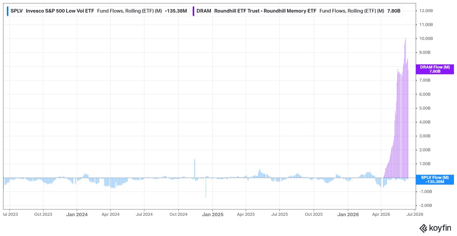Click the 'Oct 2023' x-axis label
The height and width of the screenshot is (236, 457).
click(x=43, y=214)
